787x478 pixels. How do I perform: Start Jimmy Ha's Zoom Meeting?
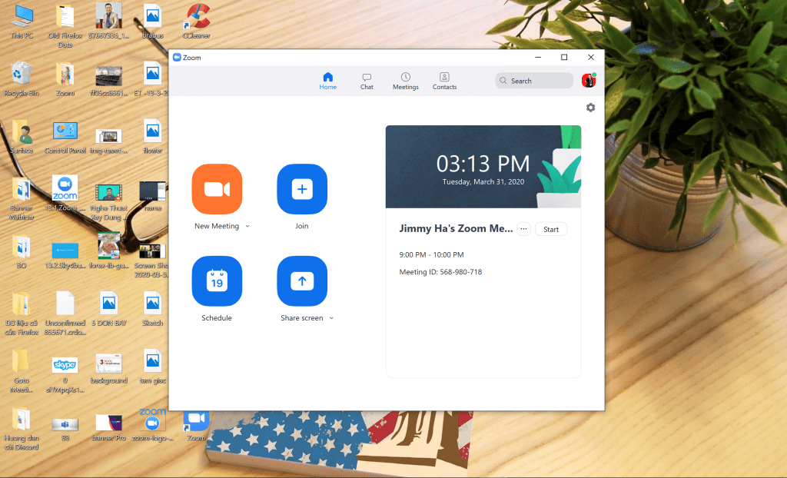551,229
